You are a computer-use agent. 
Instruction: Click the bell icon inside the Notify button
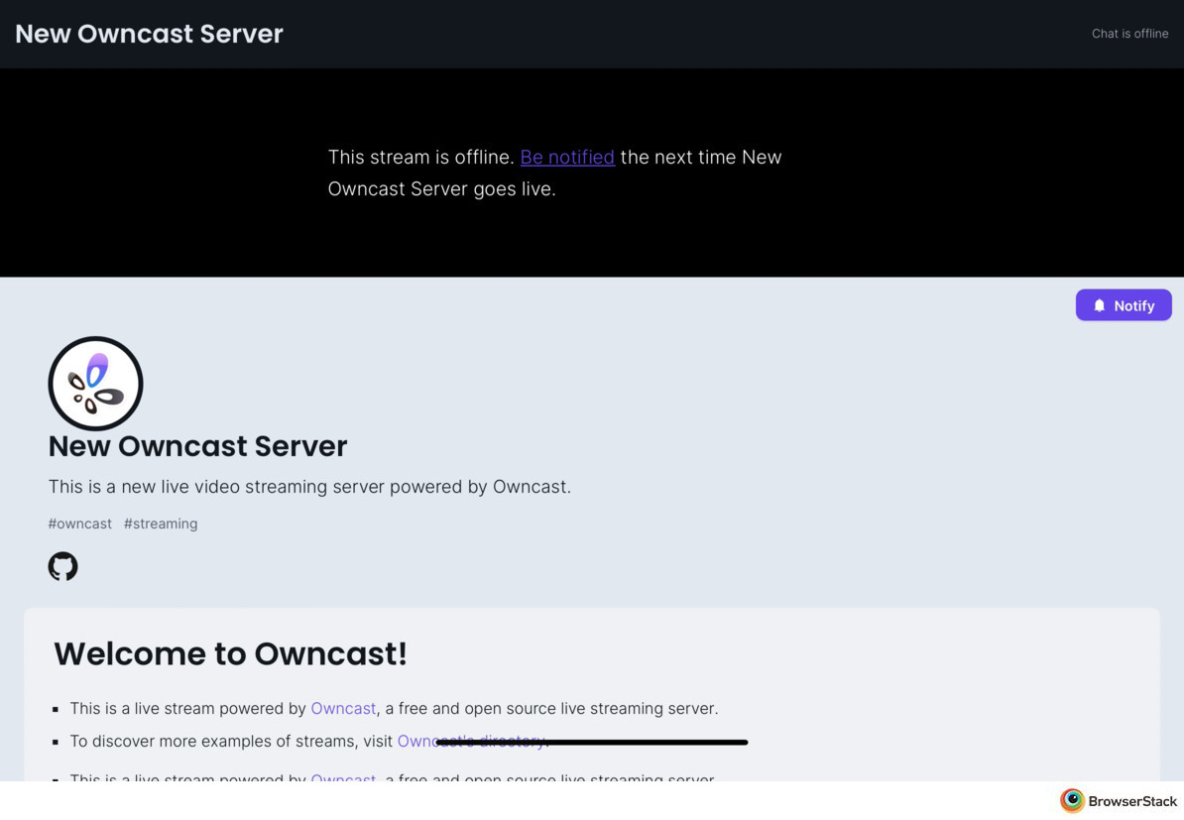point(1099,305)
